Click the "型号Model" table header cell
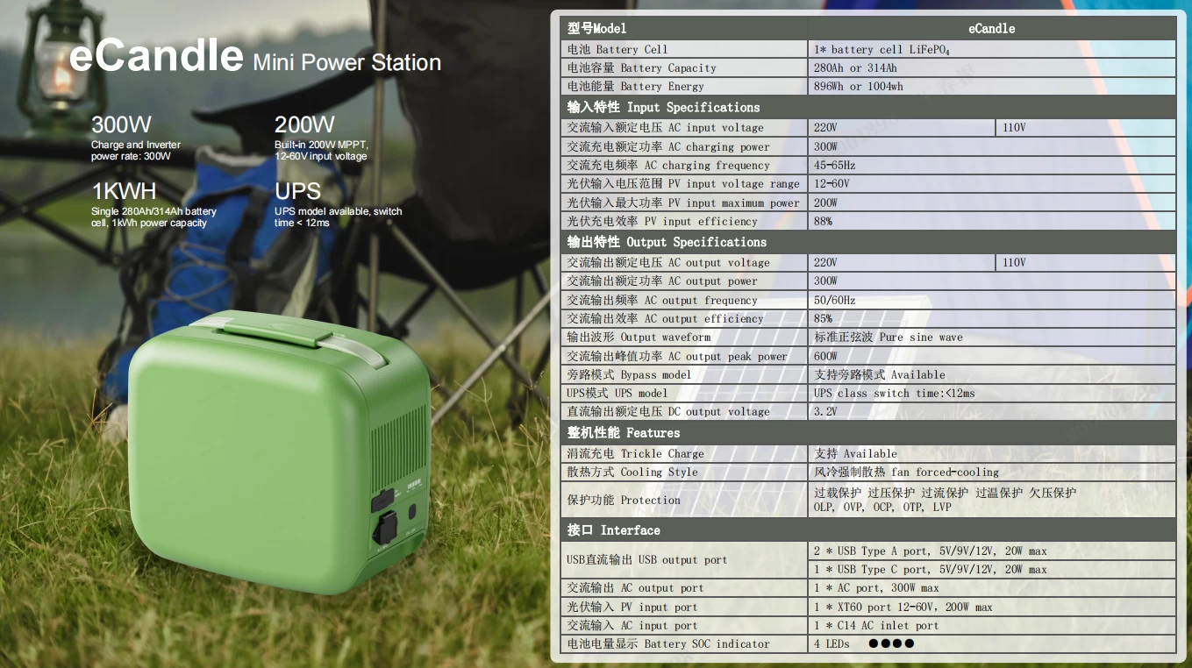 pyautogui.click(x=684, y=28)
